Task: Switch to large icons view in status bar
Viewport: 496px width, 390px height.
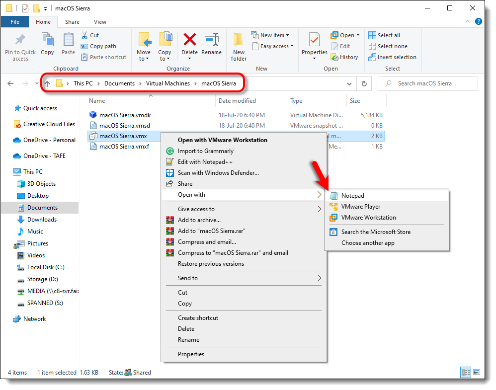Action: pos(477,372)
